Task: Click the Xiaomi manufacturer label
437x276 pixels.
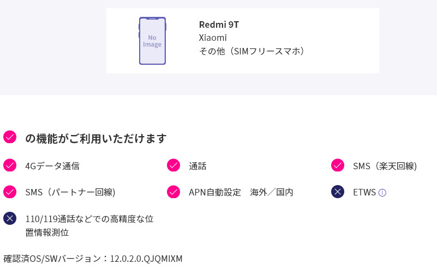Action: (x=213, y=38)
